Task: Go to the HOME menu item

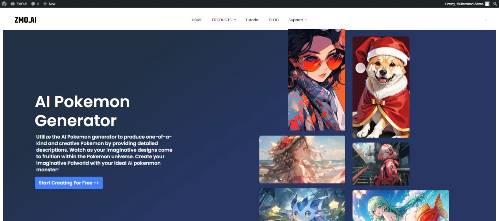Action: (197, 20)
